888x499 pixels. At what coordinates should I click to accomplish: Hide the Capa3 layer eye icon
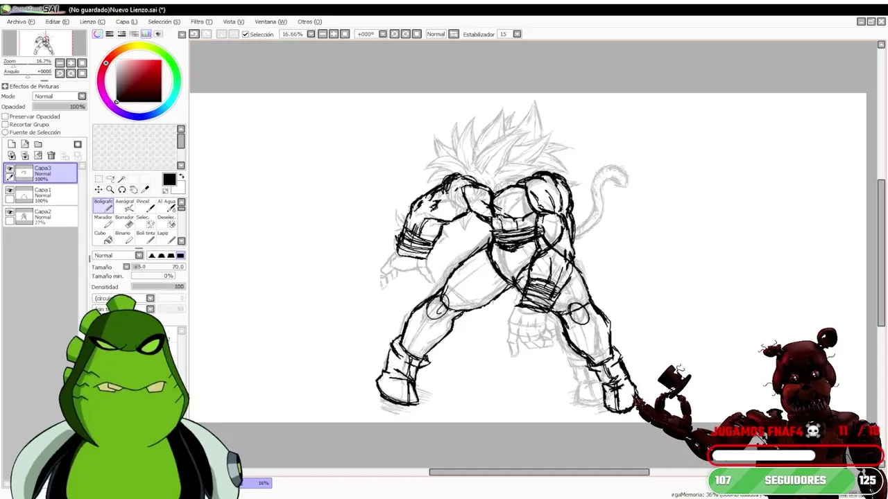pyautogui.click(x=10, y=168)
